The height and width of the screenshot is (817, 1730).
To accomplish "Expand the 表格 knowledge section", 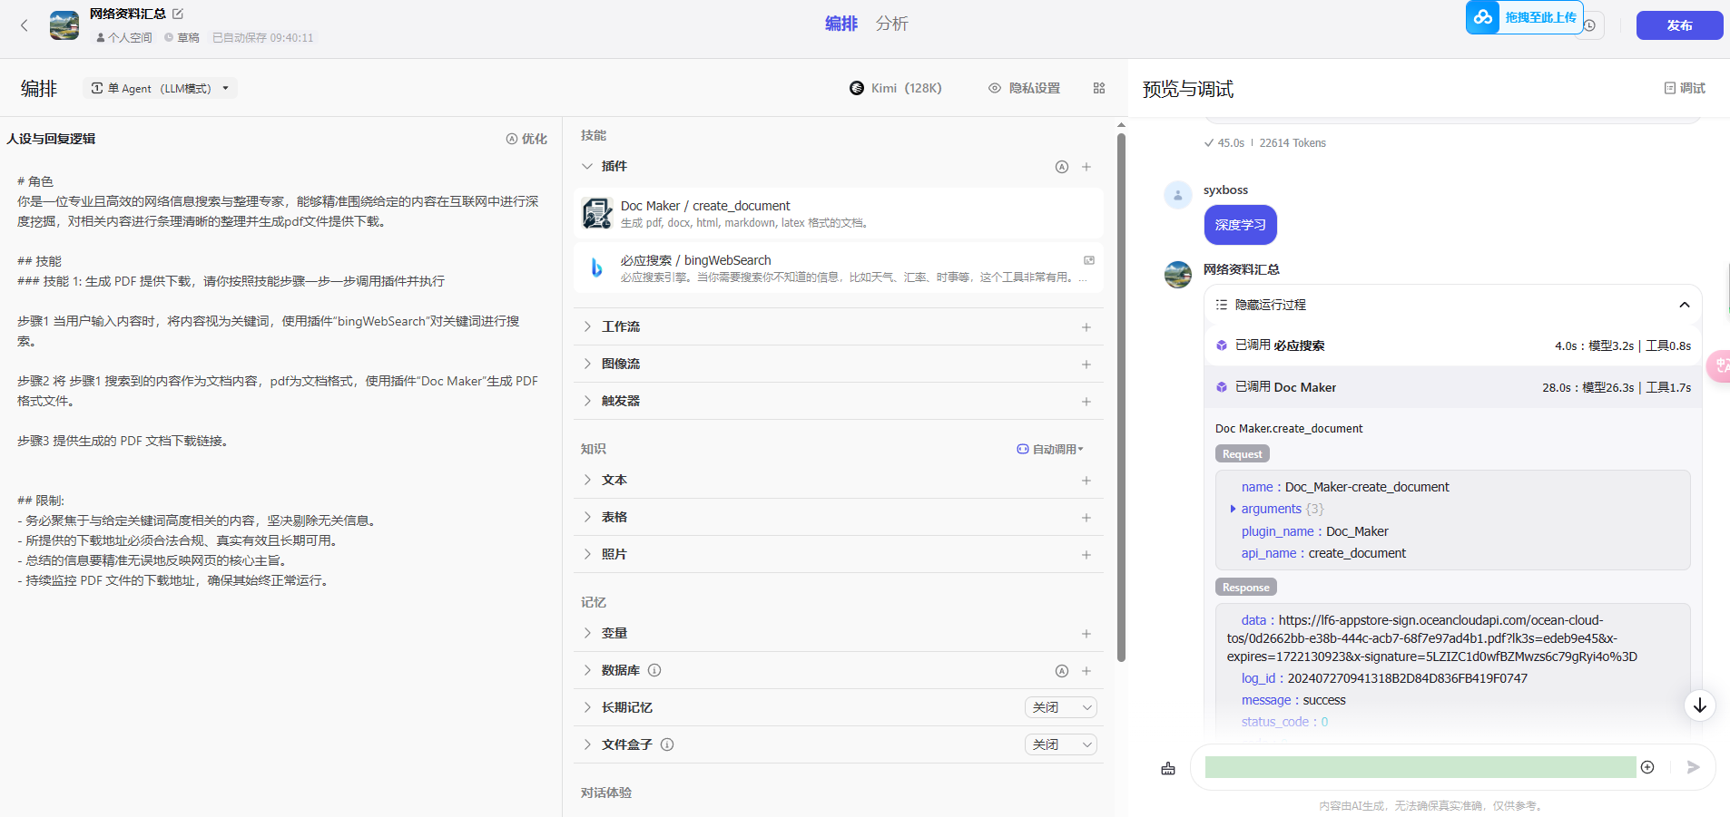I will point(587,517).
